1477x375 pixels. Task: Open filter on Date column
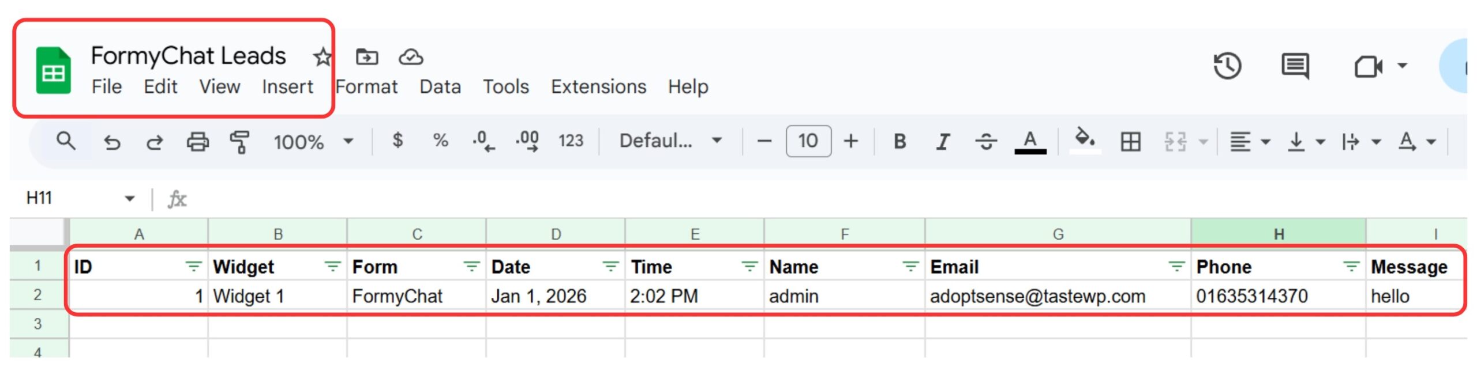[610, 267]
